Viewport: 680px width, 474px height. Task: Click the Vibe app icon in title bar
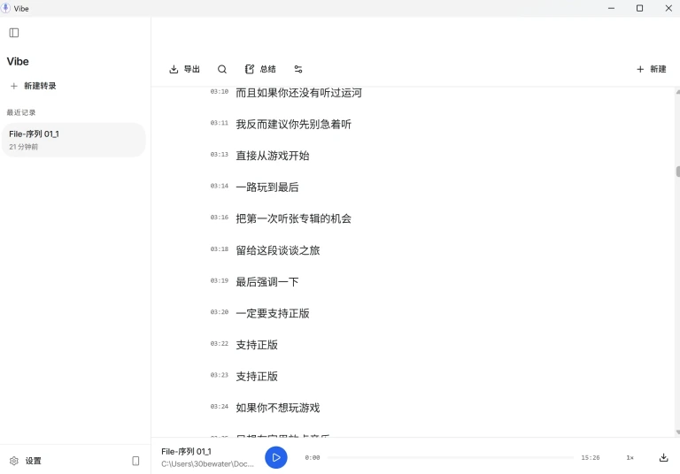[x=5, y=8]
